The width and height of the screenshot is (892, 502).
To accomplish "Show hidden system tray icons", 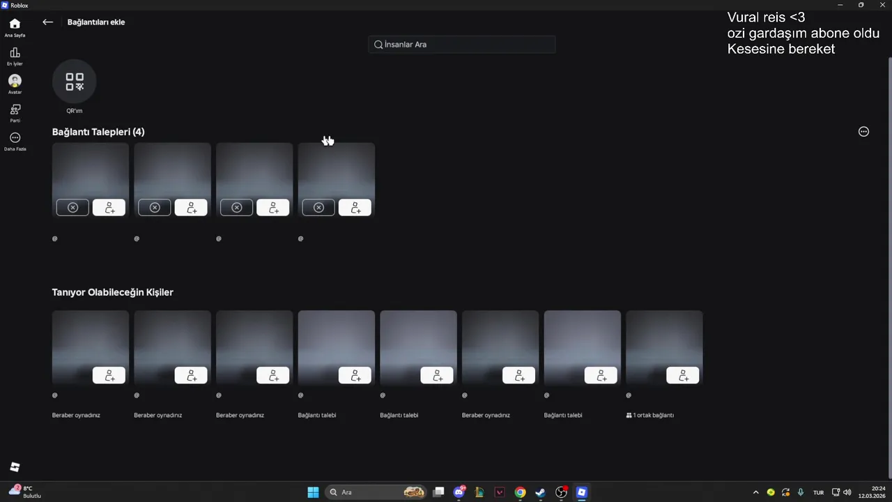I will point(756,492).
